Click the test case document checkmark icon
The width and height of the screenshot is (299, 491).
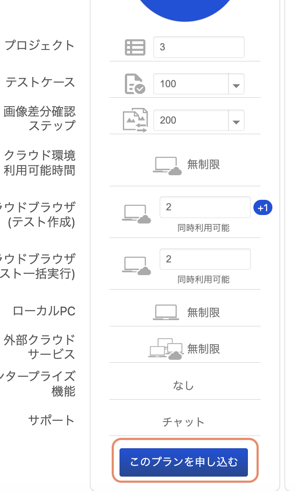tap(135, 84)
